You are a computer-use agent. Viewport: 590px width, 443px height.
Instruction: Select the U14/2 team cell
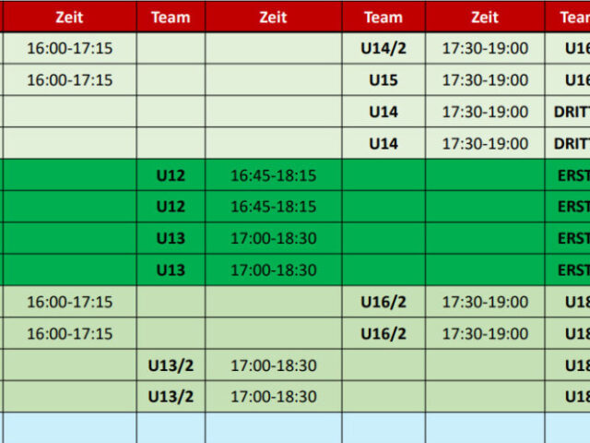(x=383, y=48)
